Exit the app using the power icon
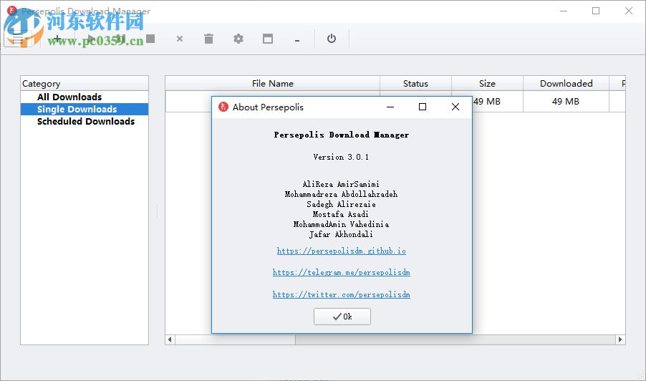Viewport: 646px width, 381px height. tap(332, 39)
